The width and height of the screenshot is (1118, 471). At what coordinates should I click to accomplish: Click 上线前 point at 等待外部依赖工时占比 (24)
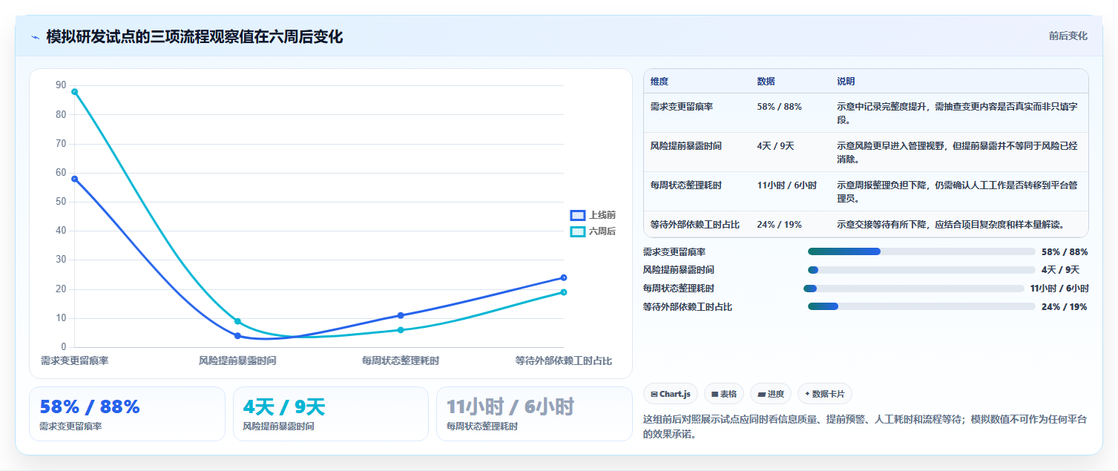tap(564, 277)
